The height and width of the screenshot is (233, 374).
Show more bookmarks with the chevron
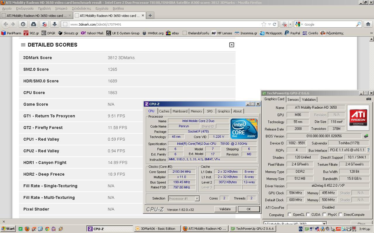(x=371, y=33)
